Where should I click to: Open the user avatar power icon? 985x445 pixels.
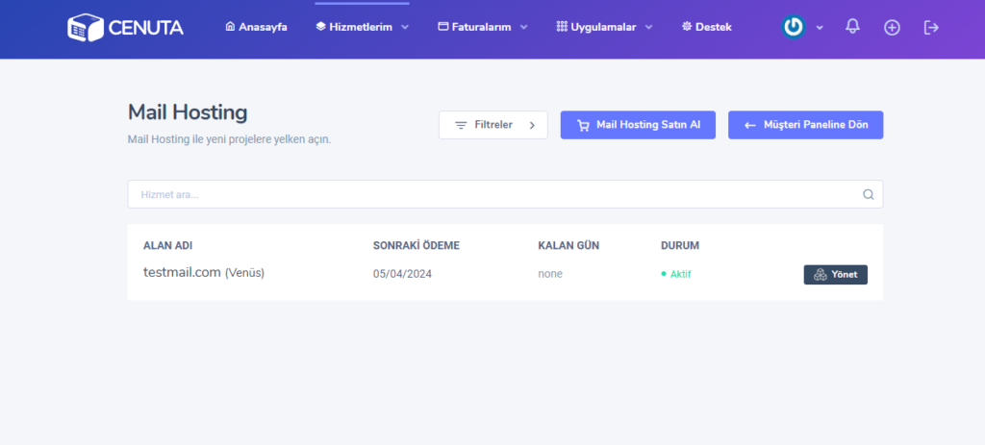pyautogui.click(x=794, y=27)
